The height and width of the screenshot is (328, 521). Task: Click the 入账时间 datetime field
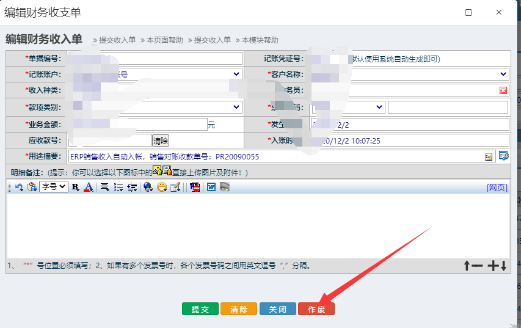tap(410, 140)
